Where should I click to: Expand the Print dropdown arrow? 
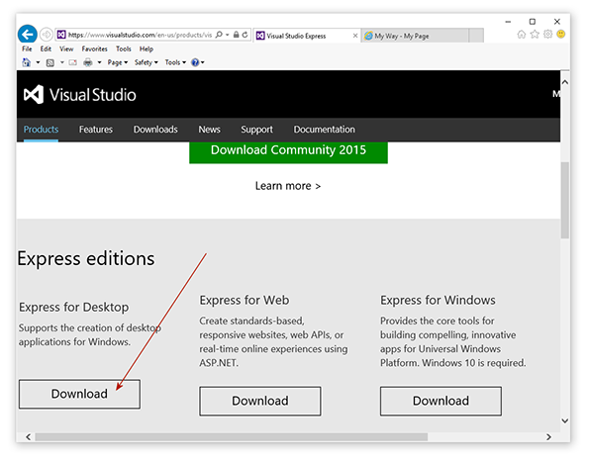coord(100,62)
